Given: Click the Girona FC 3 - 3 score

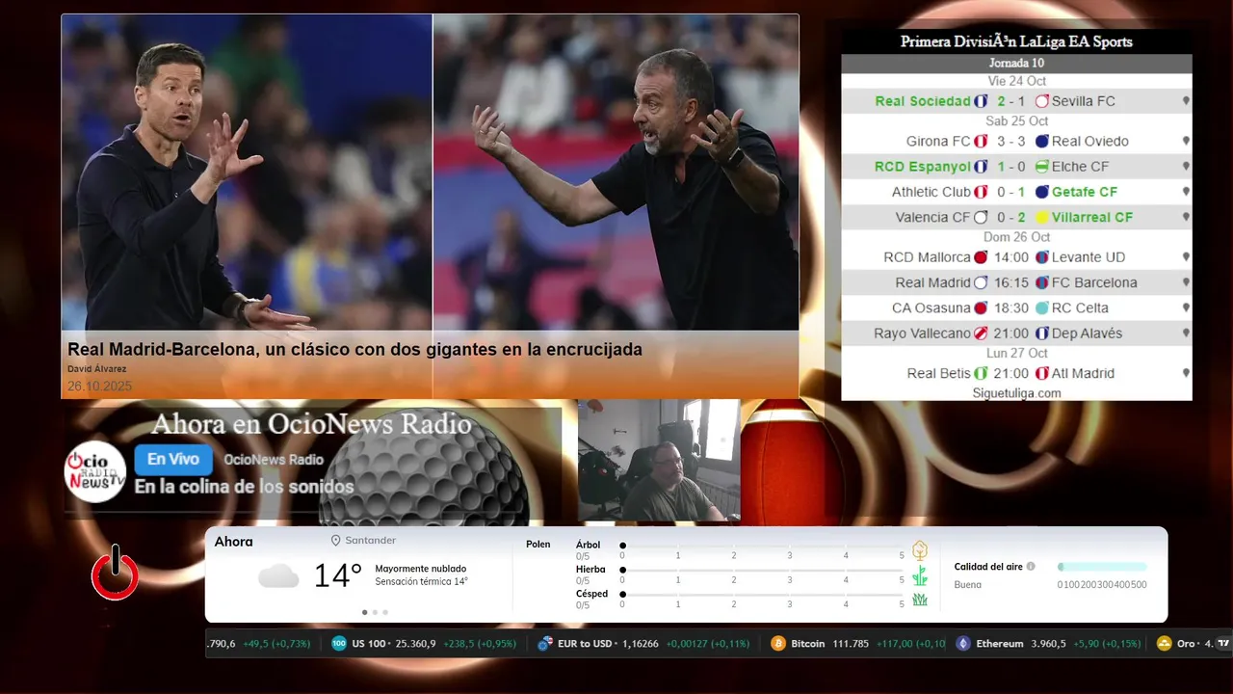Looking at the screenshot, I should [1010, 142].
